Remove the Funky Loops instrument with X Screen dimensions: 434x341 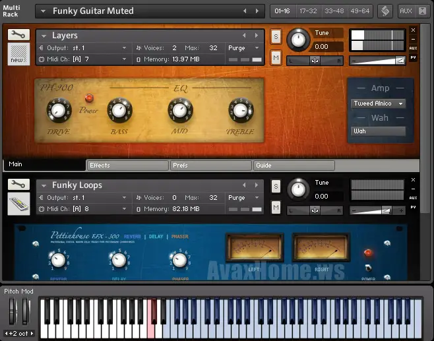[413, 179]
